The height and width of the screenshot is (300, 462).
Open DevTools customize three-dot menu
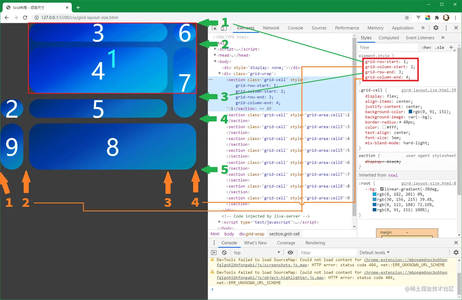[x=446, y=28]
